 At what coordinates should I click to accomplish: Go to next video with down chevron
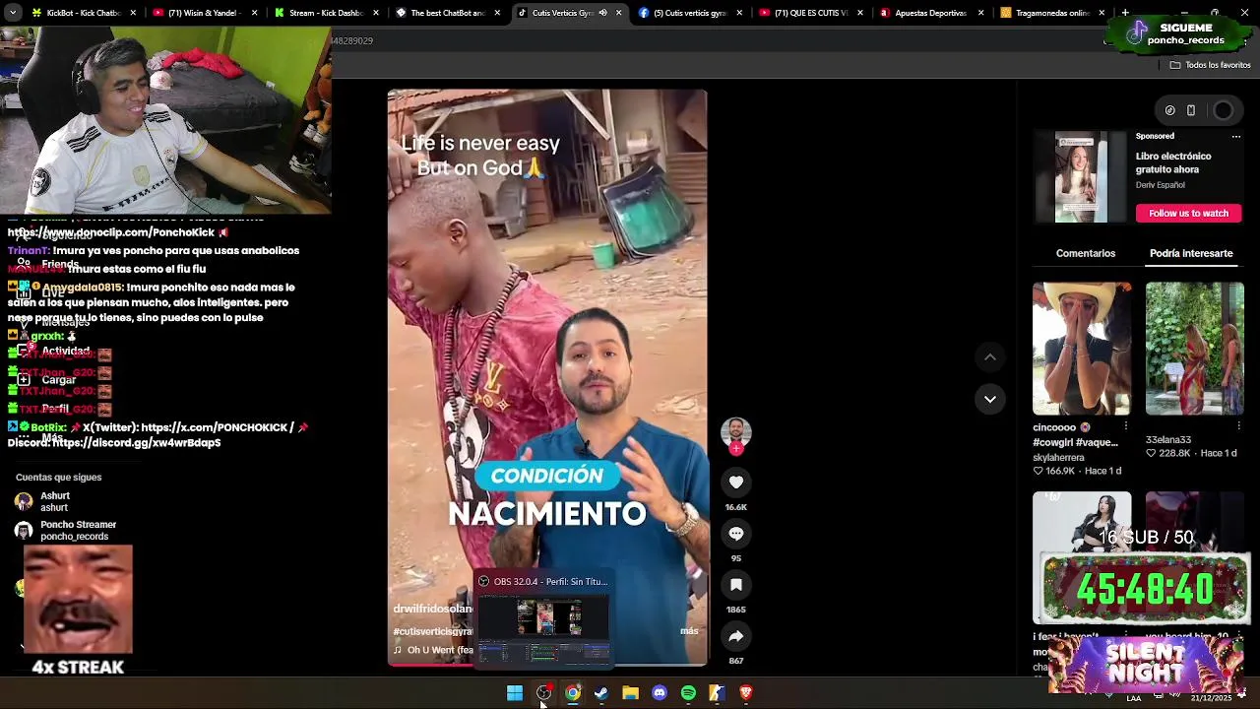tap(989, 399)
